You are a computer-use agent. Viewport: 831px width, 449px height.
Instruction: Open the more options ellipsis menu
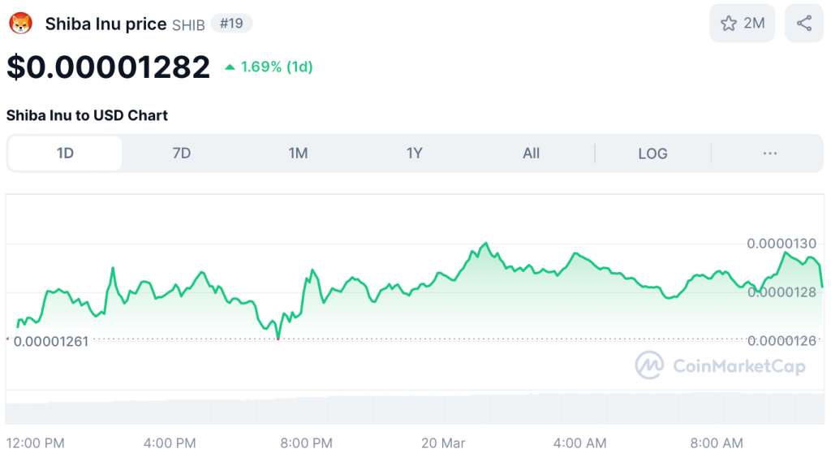[x=769, y=153]
